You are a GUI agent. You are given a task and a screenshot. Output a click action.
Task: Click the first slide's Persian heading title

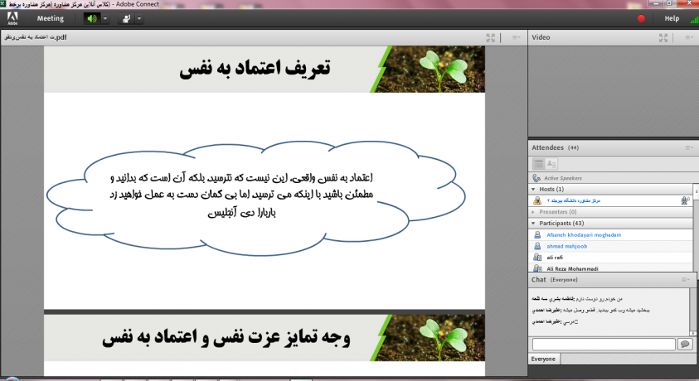(255, 69)
